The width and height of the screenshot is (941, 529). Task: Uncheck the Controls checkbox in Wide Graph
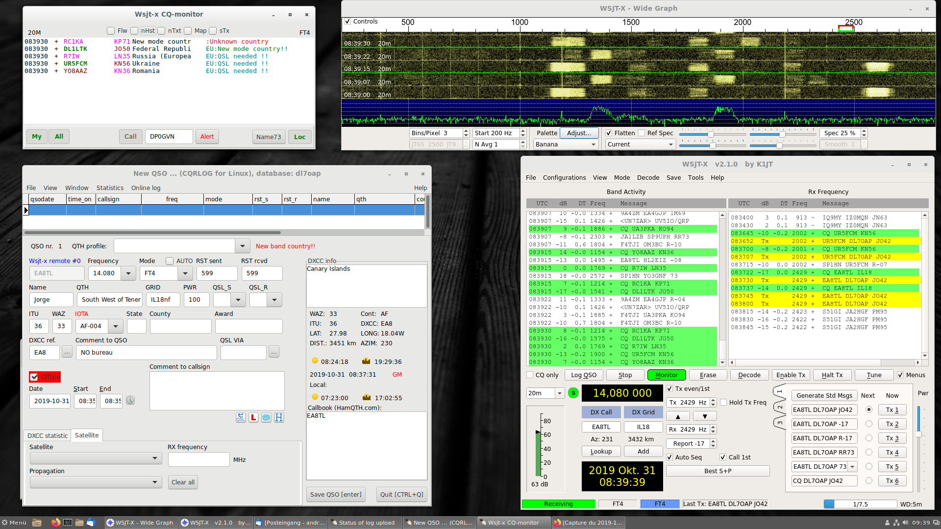tap(347, 22)
